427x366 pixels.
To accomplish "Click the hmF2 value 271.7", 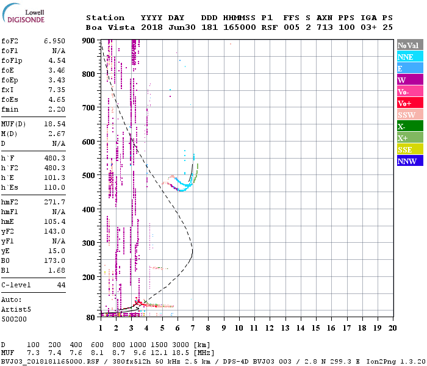I will [x=54, y=202].
